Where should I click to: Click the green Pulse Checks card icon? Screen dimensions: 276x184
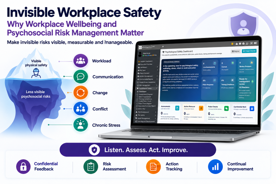(x=226, y=108)
